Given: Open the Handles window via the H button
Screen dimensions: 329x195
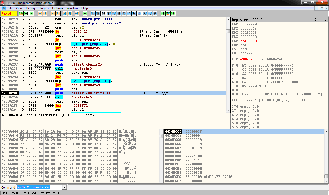Looking at the screenshot, I should pyautogui.click(x=119, y=13).
